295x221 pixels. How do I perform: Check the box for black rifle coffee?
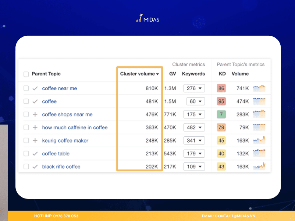26,166
